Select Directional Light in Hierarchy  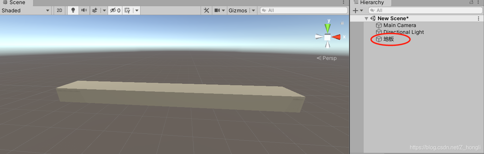tap(404, 32)
